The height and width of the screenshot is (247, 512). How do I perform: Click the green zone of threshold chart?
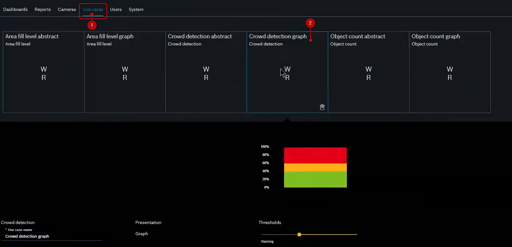(315, 179)
